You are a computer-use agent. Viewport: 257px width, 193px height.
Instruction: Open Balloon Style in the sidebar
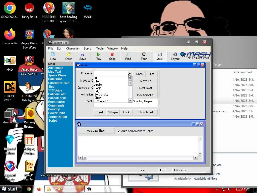pos(57,98)
